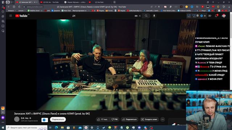Open the on-screen keyboard in search box
232x130 pixels.
coord(136,16)
